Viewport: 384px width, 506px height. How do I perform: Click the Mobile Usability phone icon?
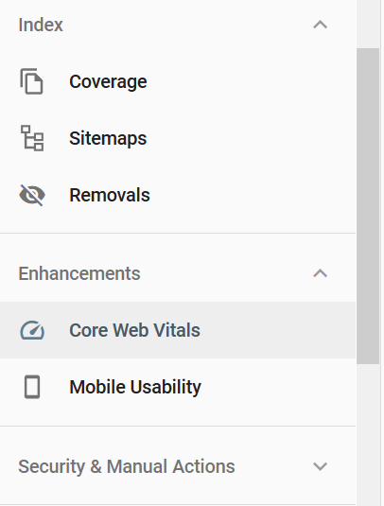32,387
